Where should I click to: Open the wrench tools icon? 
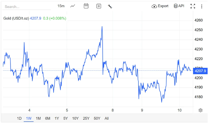coord(110,6)
